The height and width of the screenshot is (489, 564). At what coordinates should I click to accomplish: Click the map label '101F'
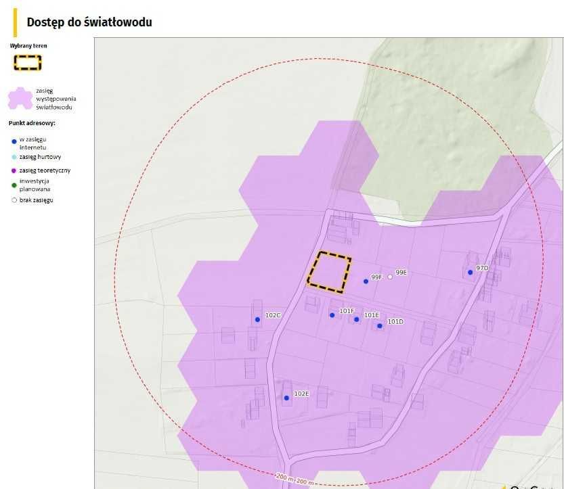(x=347, y=311)
